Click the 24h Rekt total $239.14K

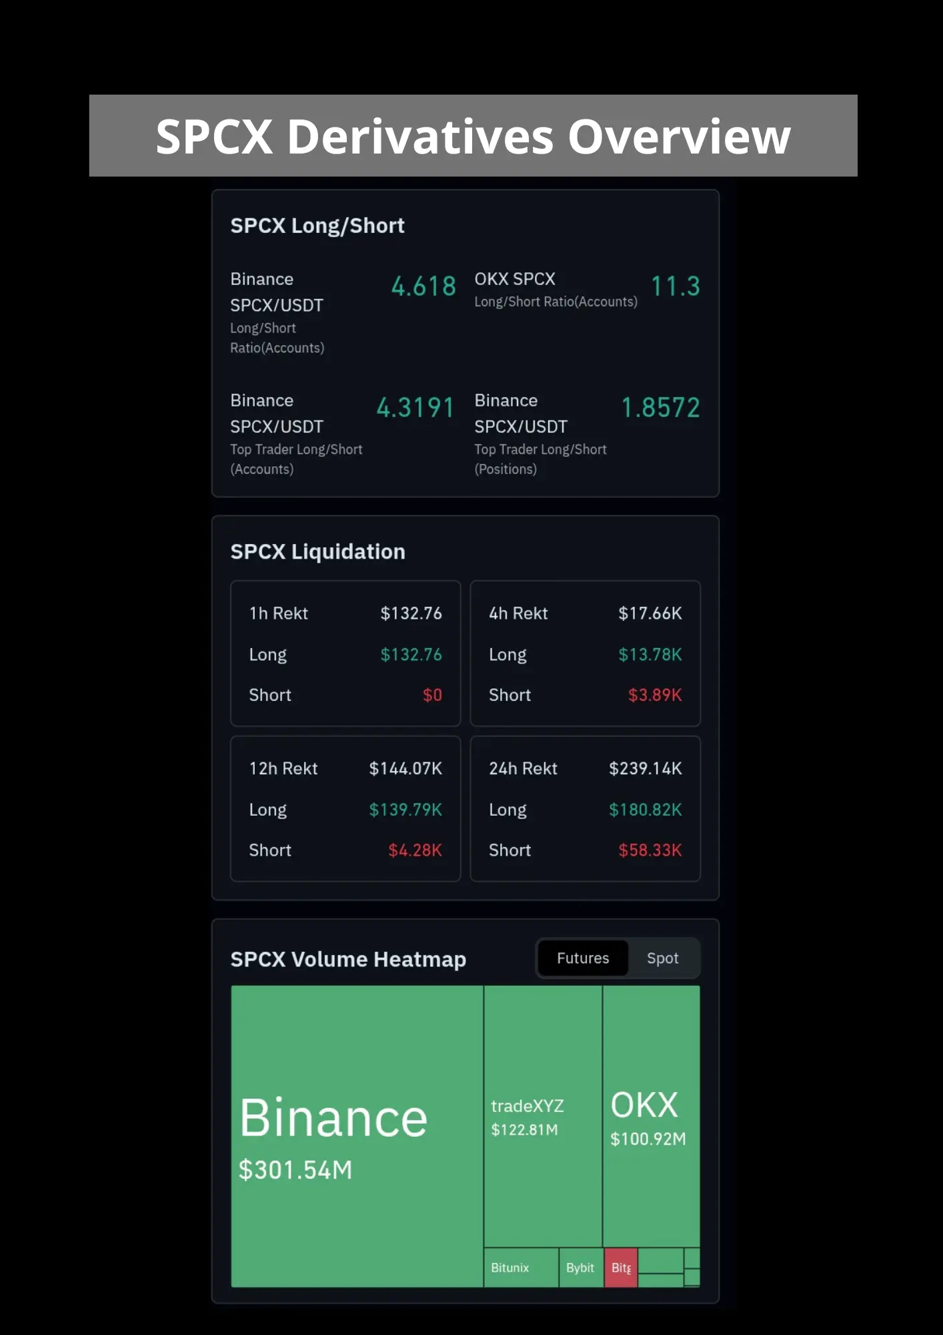pyautogui.click(x=646, y=769)
